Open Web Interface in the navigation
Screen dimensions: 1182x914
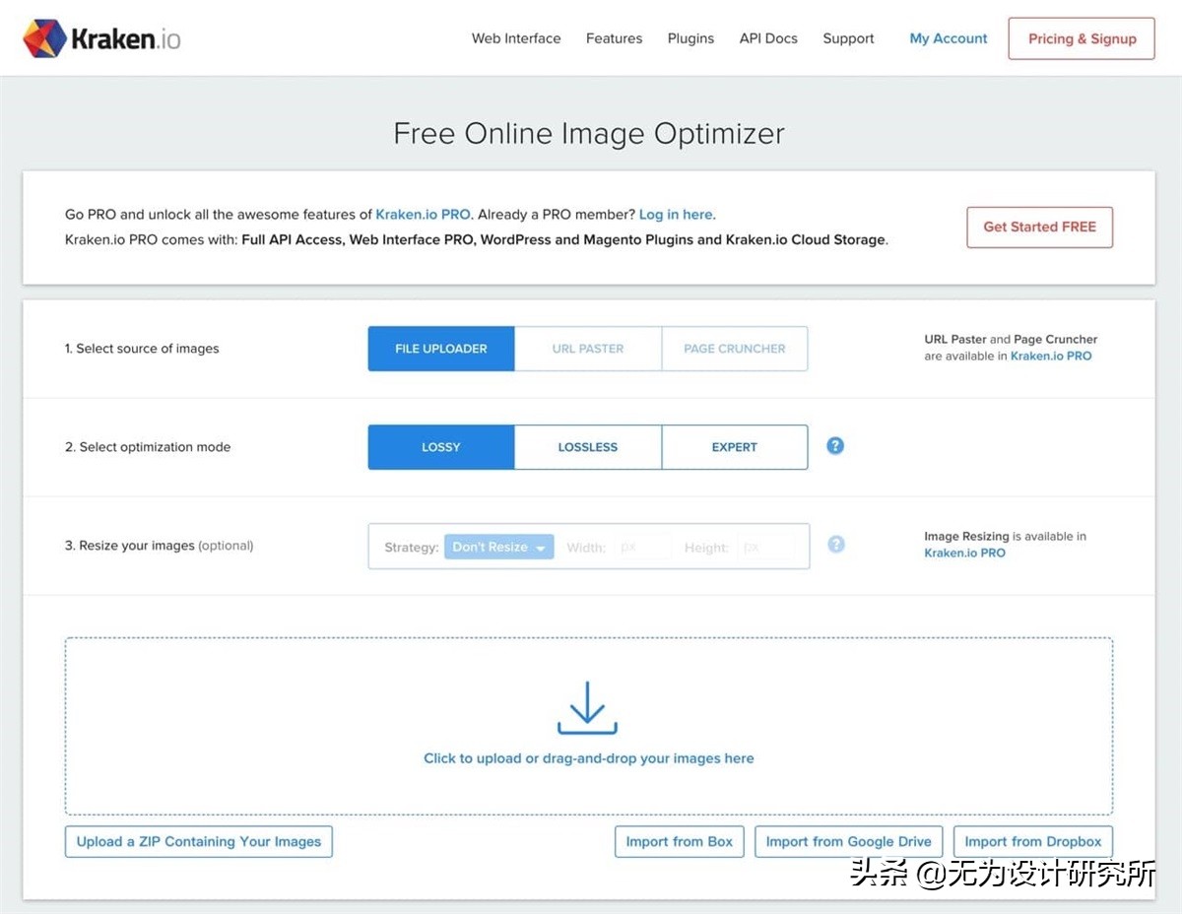[x=516, y=38]
